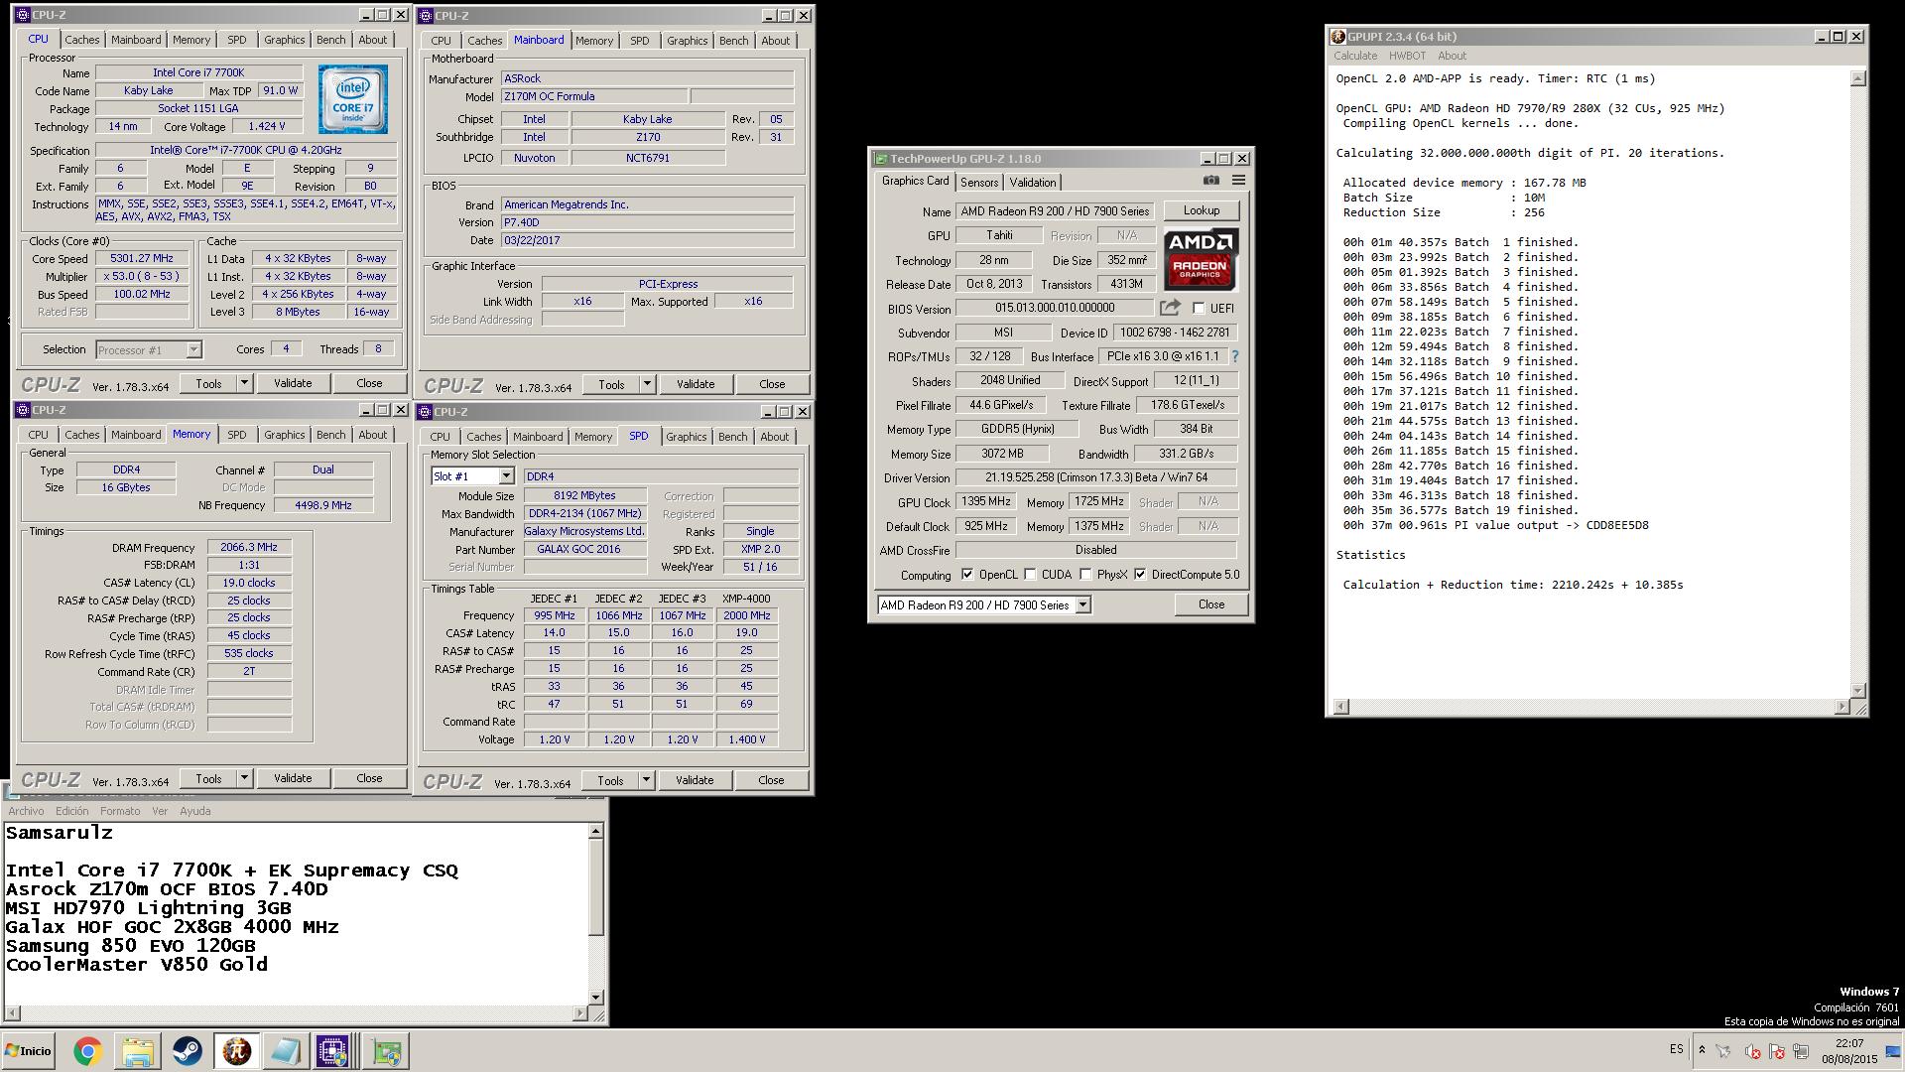This screenshot has height=1072, width=1905.
Task: Expand Tools arrow in CPU-Z SPD window
Action: point(646,780)
